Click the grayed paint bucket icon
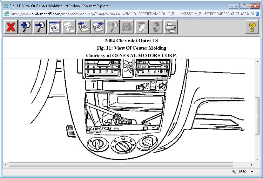 (142, 27)
